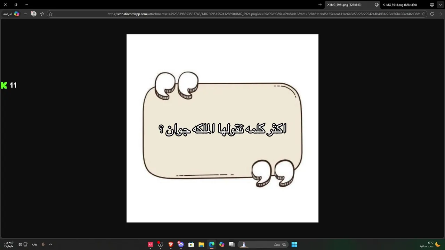Switch to the IMG_5921.png tab
Image resolution: width=445 pixels, height=250 pixels.
(353, 5)
